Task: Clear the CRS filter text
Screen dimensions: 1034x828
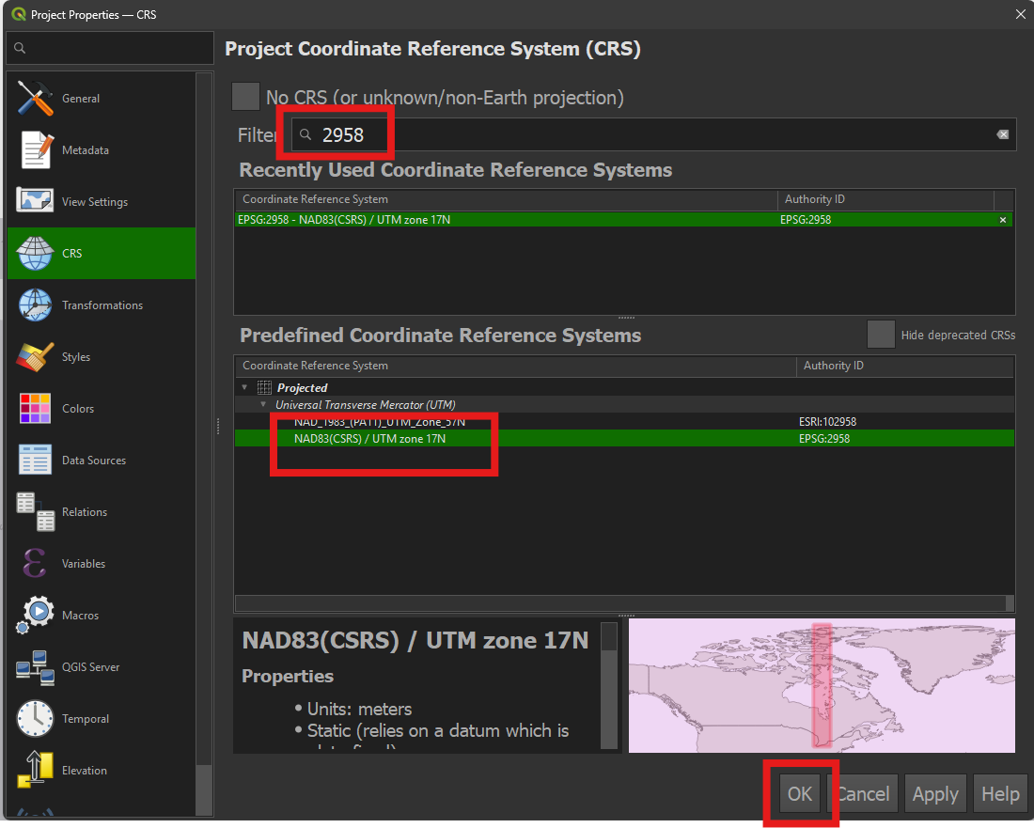Action: pyautogui.click(x=1002, y=134)
